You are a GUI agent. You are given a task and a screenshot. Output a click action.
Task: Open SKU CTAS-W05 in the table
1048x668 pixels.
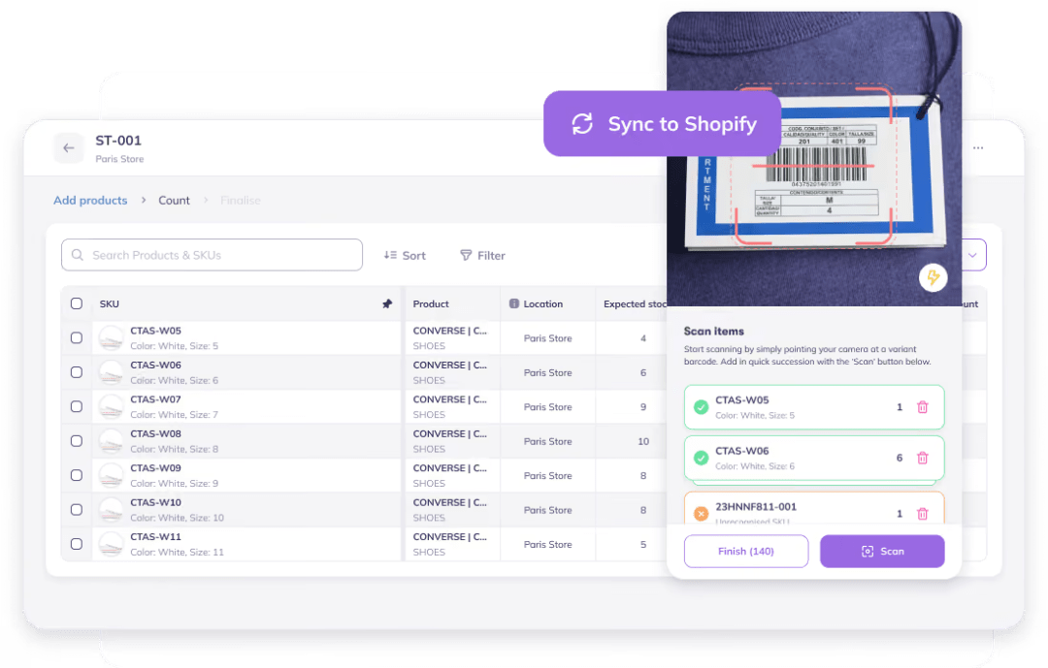[x=155, y=331]
